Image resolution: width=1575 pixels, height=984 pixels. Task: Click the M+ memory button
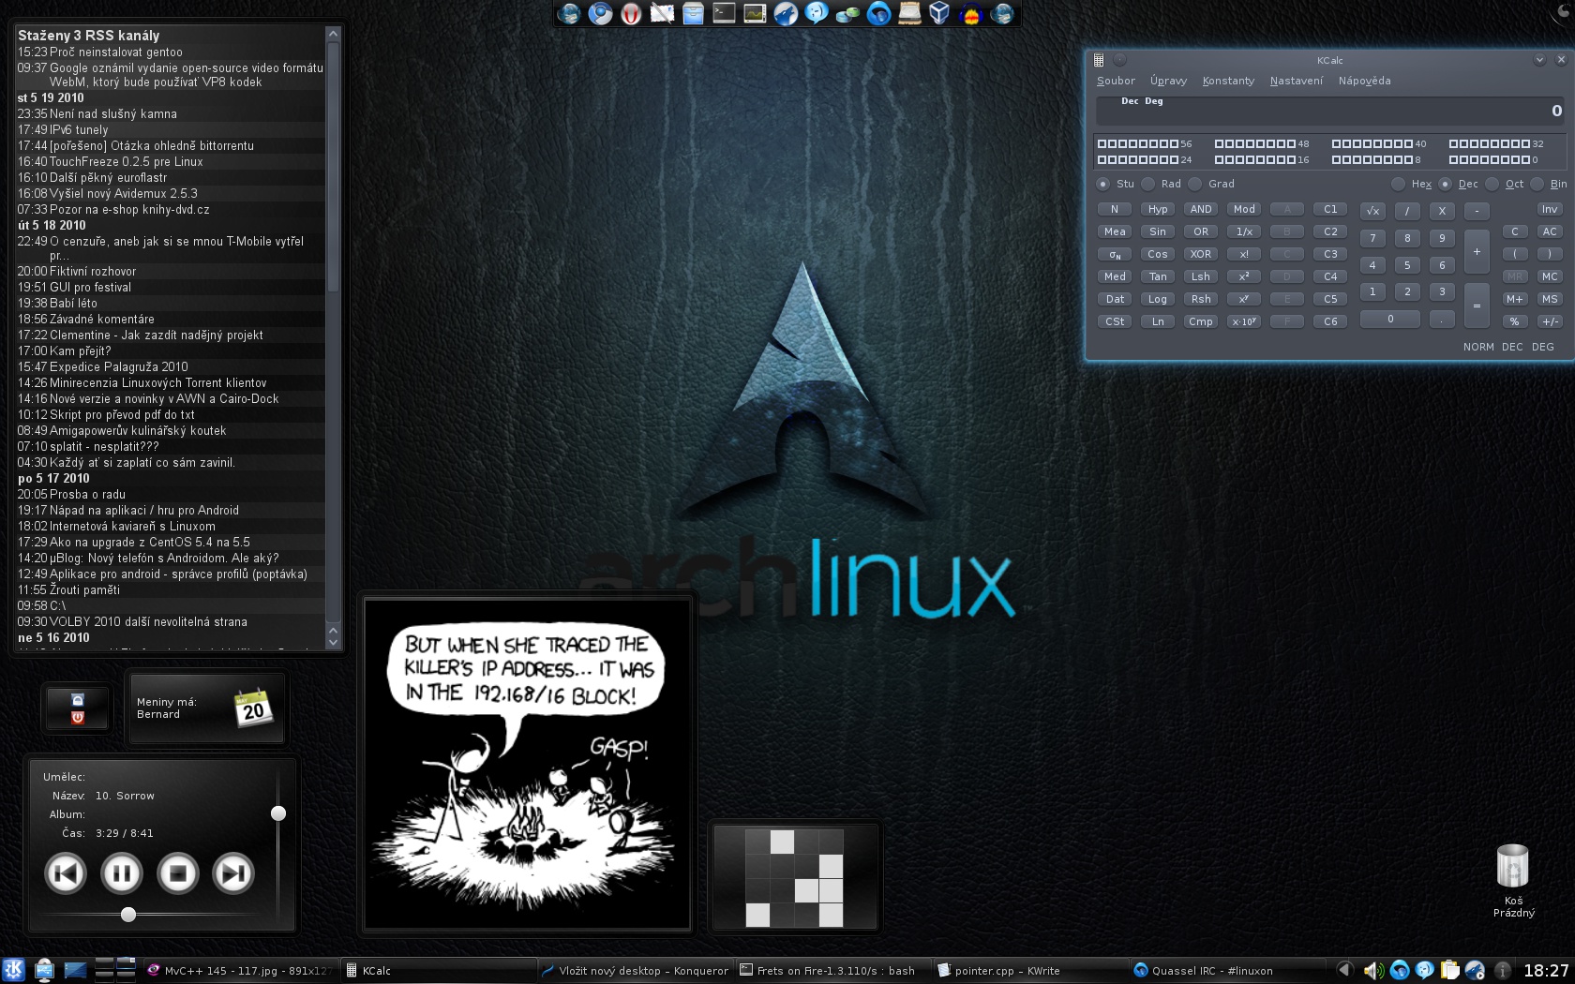1514,299
